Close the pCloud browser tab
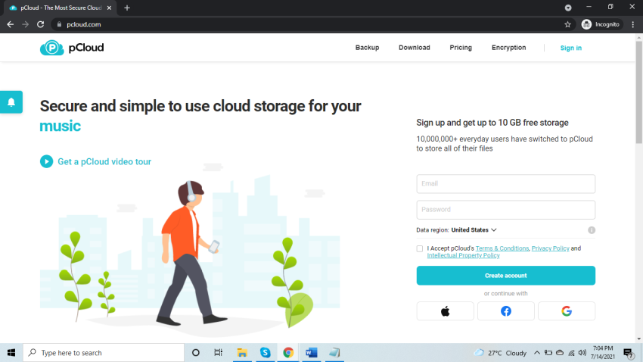 click(x=109, y=8)
